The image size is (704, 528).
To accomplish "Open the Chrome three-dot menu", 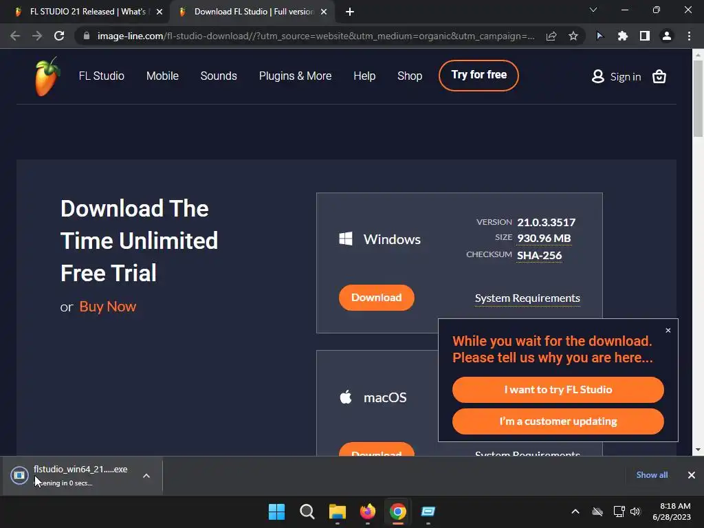I will [689, 36].
